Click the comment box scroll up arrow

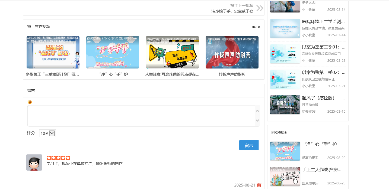pyautogui.click(x=257, y=111)
